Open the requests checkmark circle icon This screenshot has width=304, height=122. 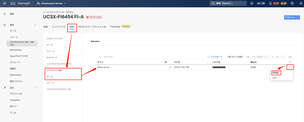point(252,3)
